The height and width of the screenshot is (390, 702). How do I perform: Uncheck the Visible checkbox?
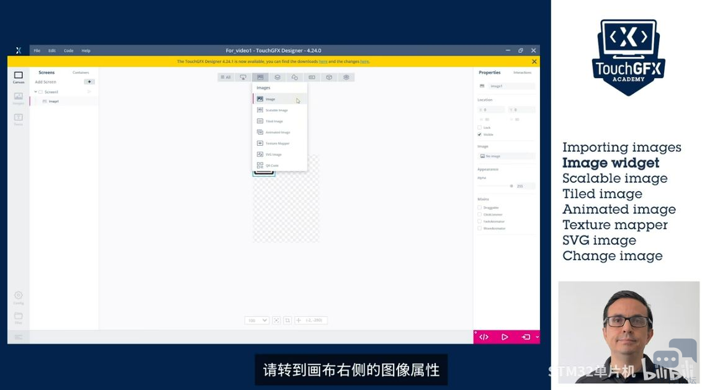[480, 135]
